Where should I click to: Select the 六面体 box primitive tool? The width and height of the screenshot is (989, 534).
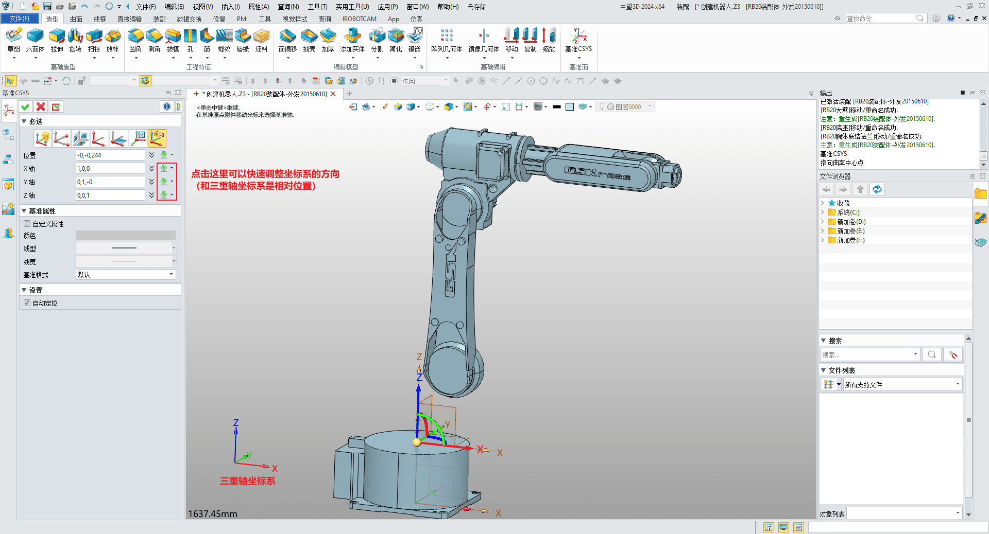pyautogui.click(x=35, y=40)
